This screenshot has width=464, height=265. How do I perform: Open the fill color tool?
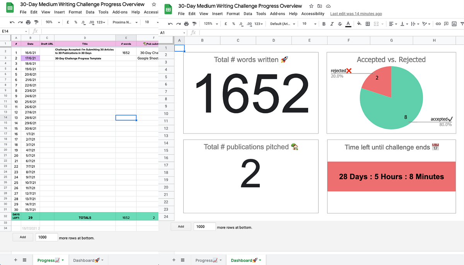pos(358,24)
